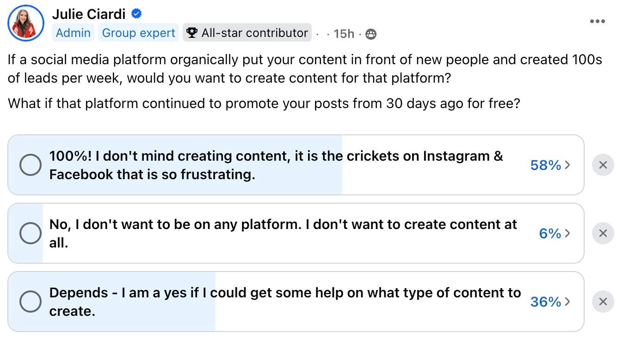Click the 15h post timestamp
The width and height of the screenshot is (617, 338).
point(344,34)
